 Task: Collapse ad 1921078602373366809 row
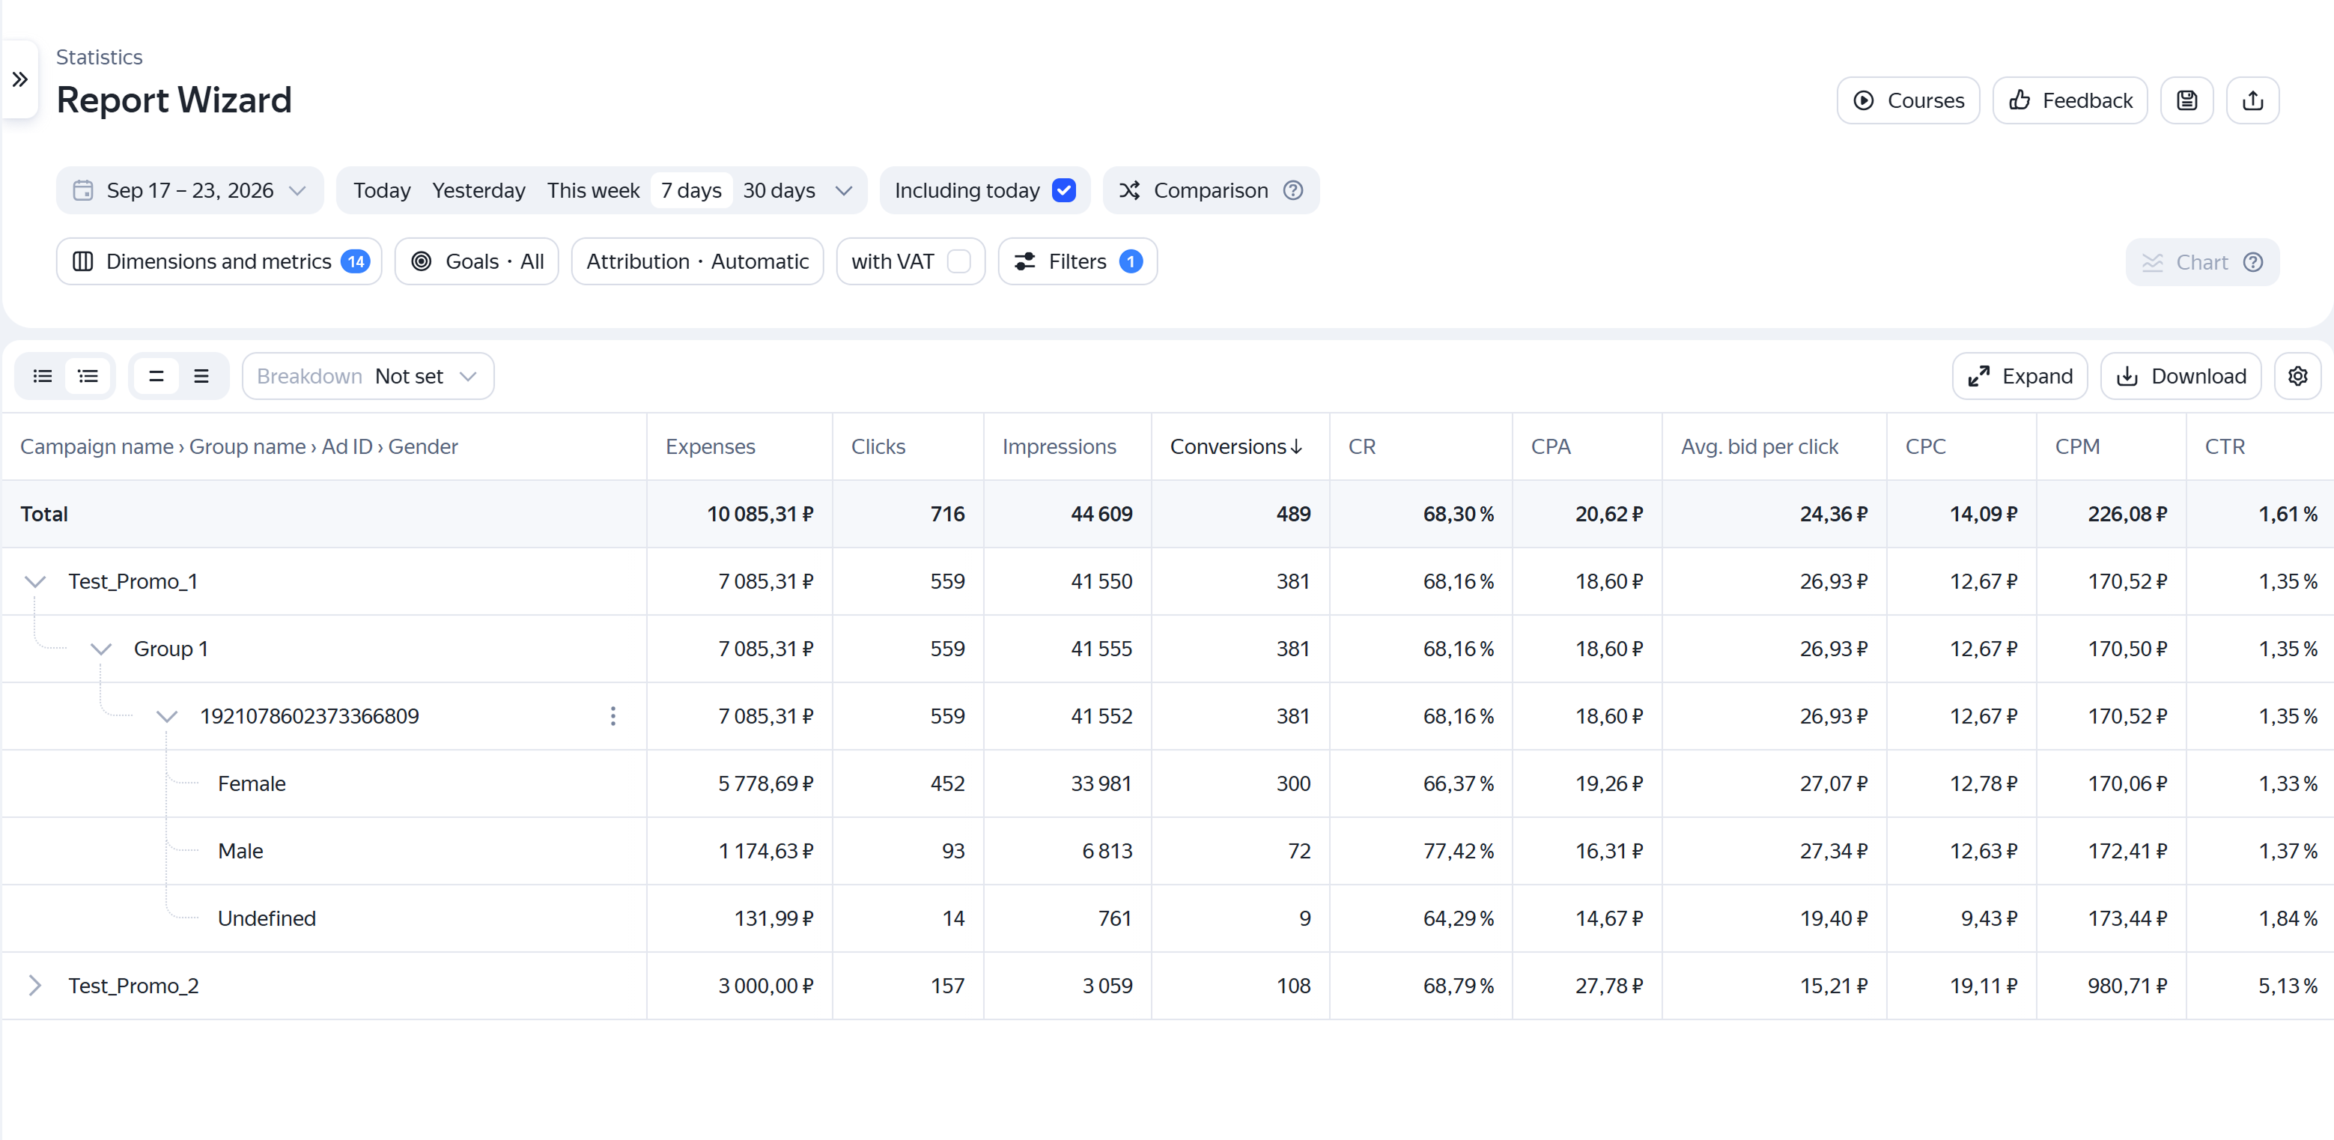click(167, 716)
